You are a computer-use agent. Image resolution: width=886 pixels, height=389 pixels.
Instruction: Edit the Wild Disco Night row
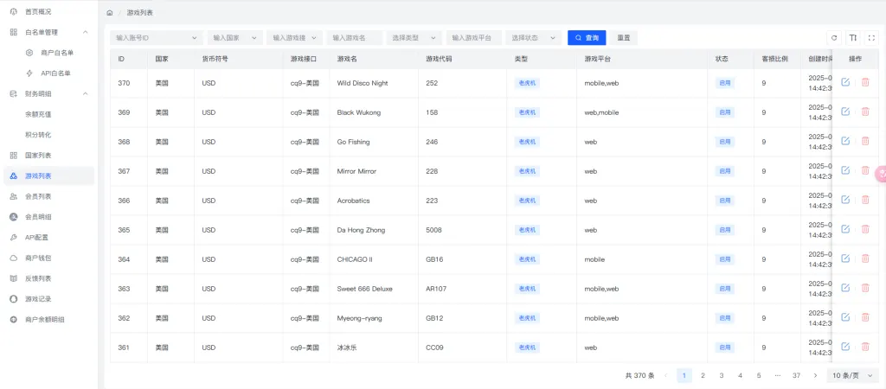point(845,82)
